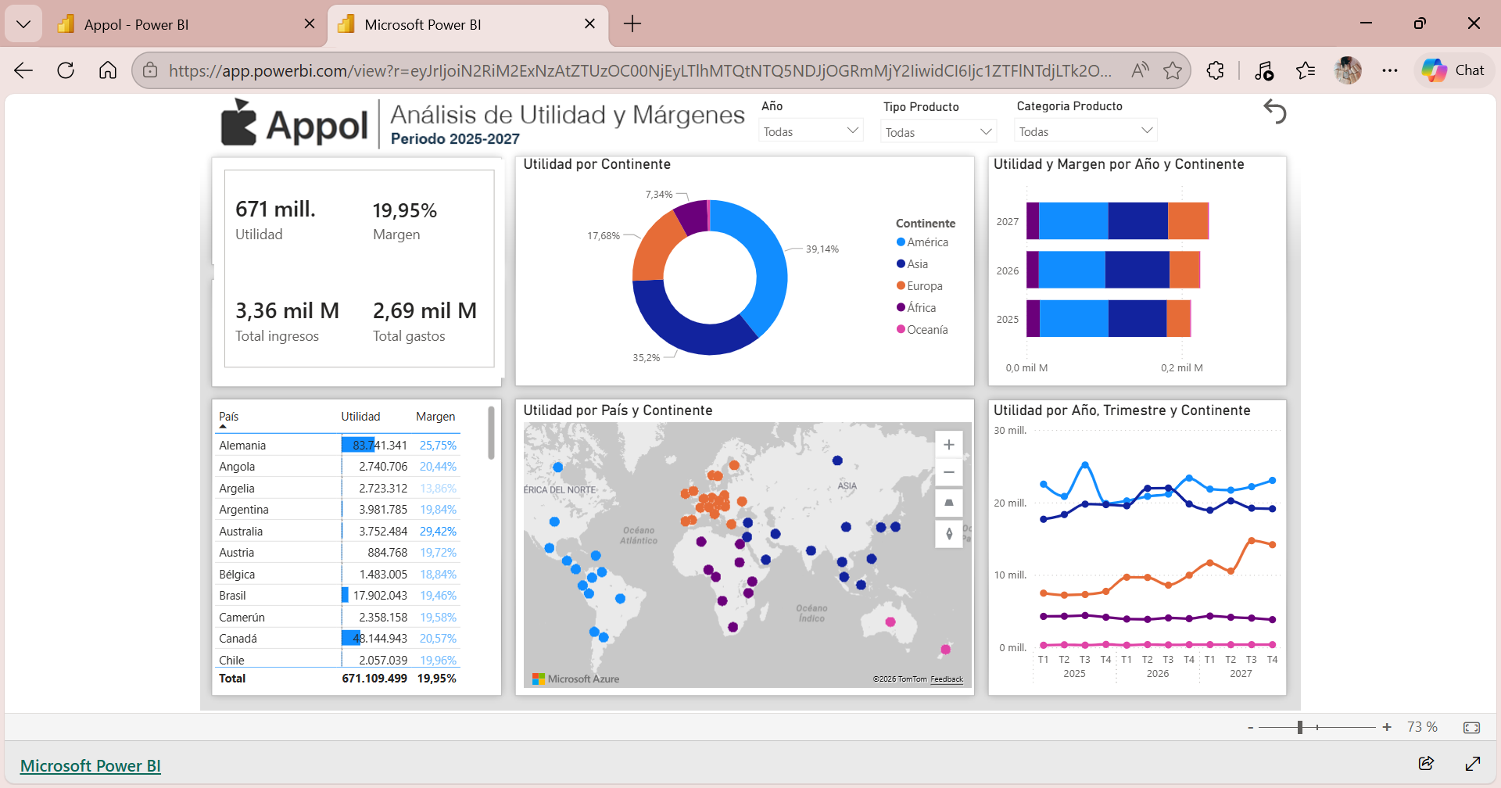Open the Categoria Producto dropdown
The height and width of the screenshot is (788, 1501).
click(x=1085, y=131)
